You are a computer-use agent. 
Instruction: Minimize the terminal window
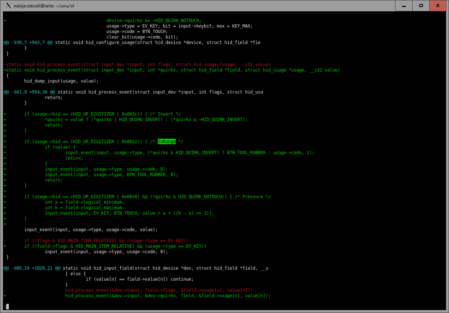coord(404,6)
